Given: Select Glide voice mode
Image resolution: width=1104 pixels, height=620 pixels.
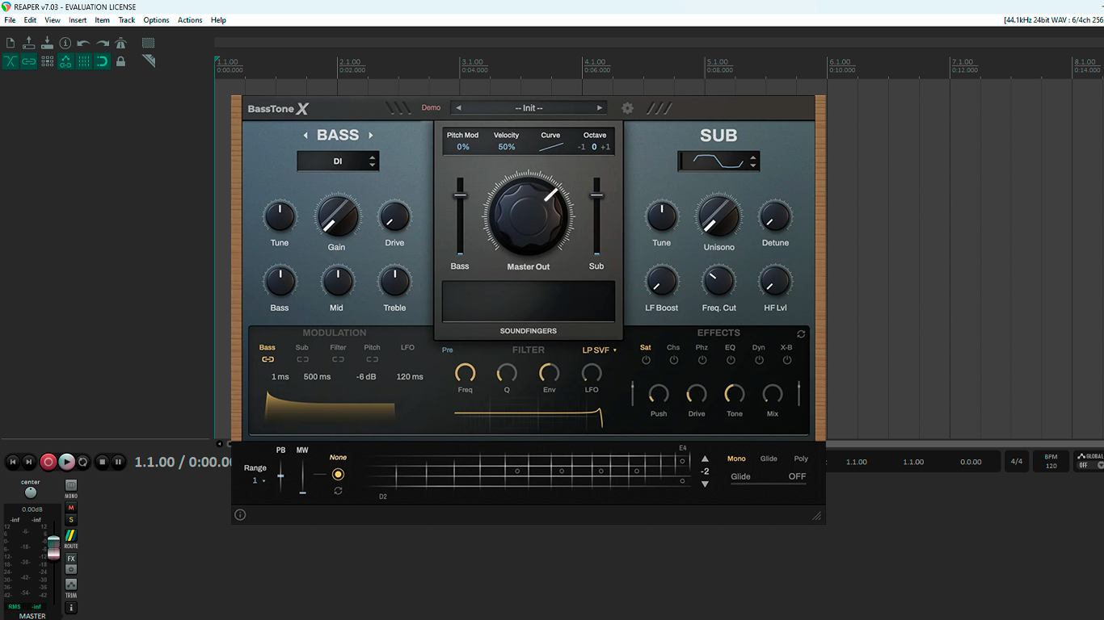Looking at the screenshot, I should [769, 459].
